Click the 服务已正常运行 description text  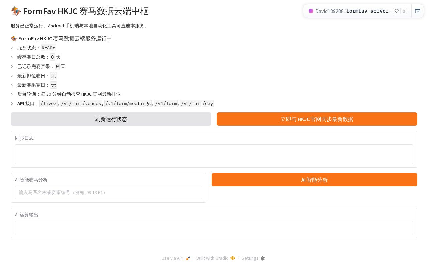point(79,26)
